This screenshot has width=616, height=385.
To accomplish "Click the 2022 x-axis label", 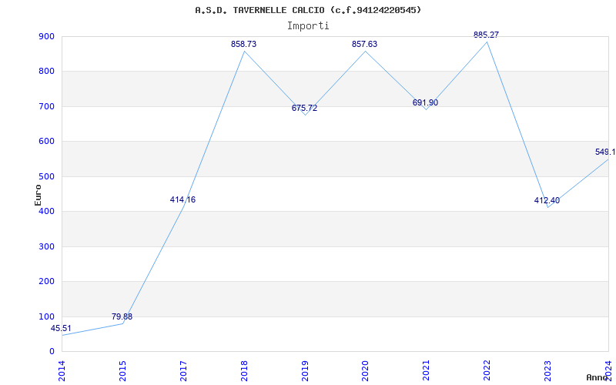I will click(x=487, y=370).
